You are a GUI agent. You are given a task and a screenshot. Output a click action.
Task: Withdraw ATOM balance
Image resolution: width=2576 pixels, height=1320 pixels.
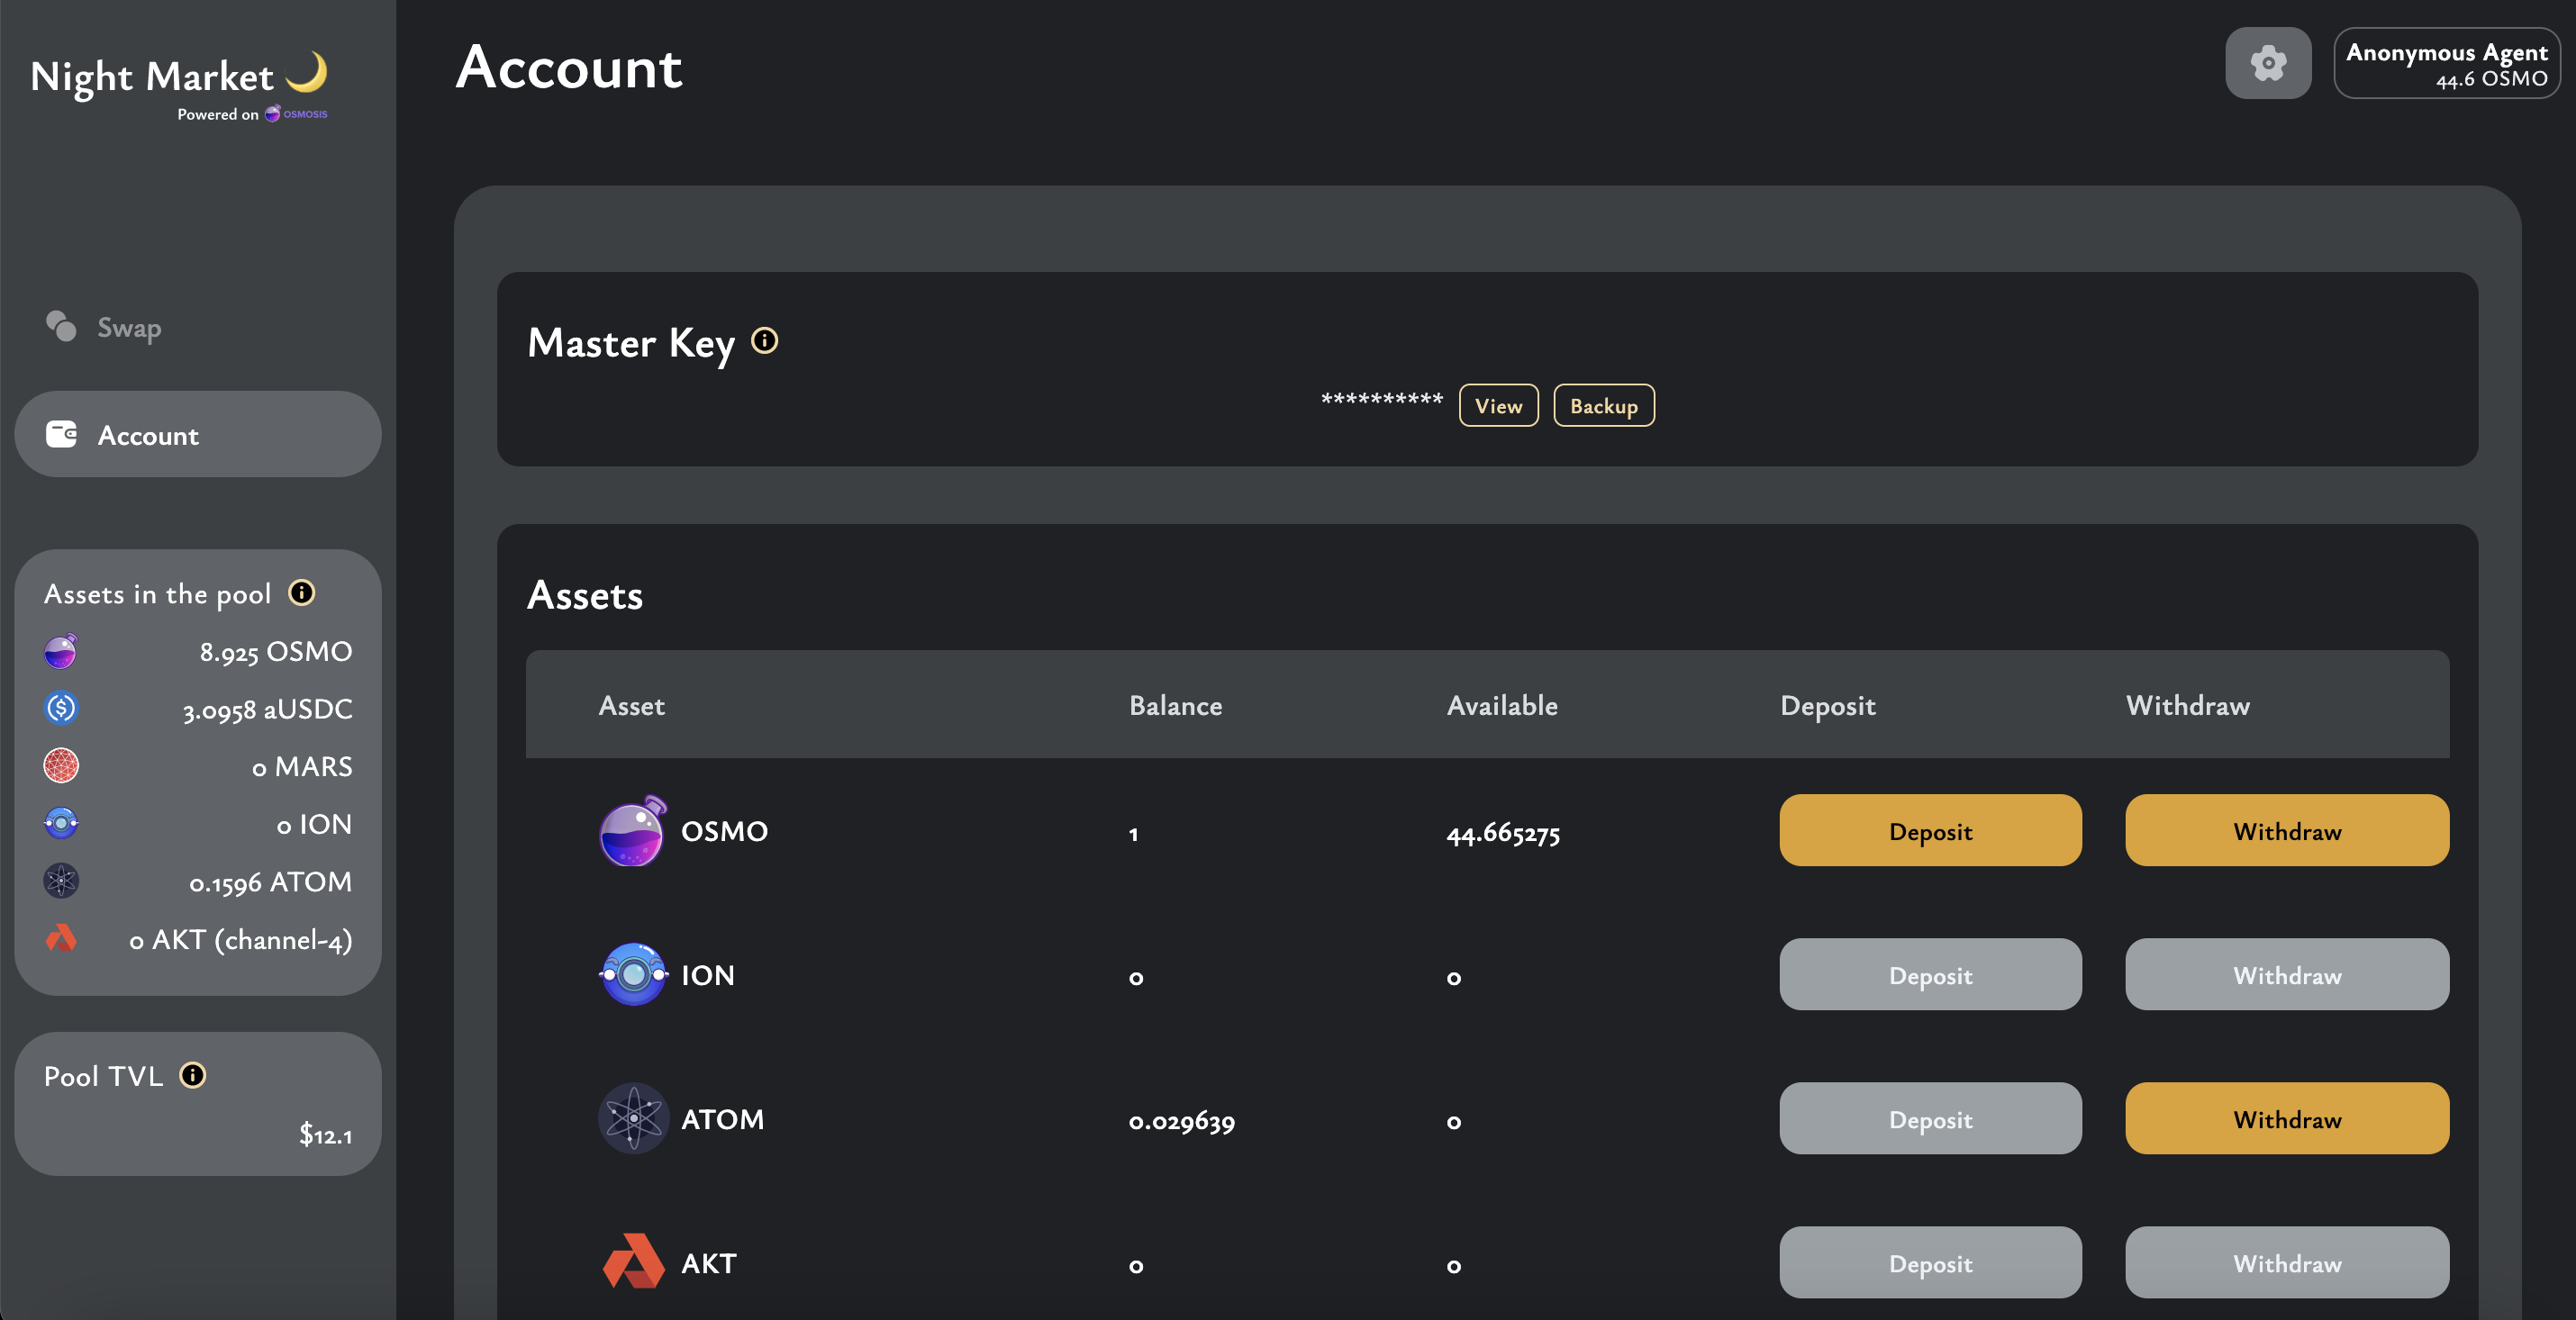point(2286,1119)
